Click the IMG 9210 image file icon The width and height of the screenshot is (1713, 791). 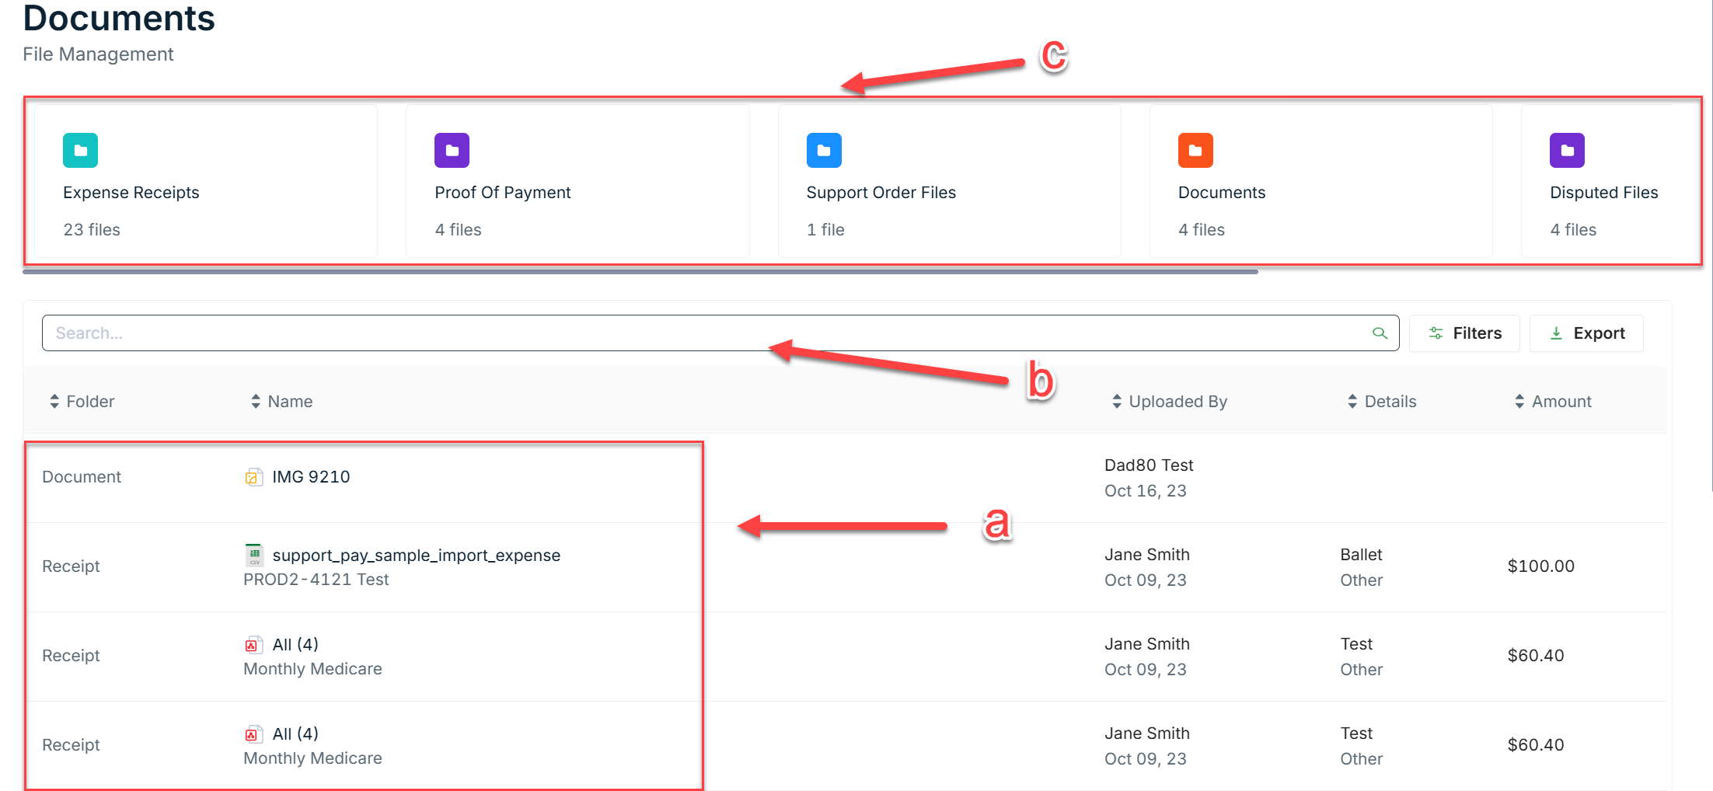pyautogui.click(x=253, y=477)
